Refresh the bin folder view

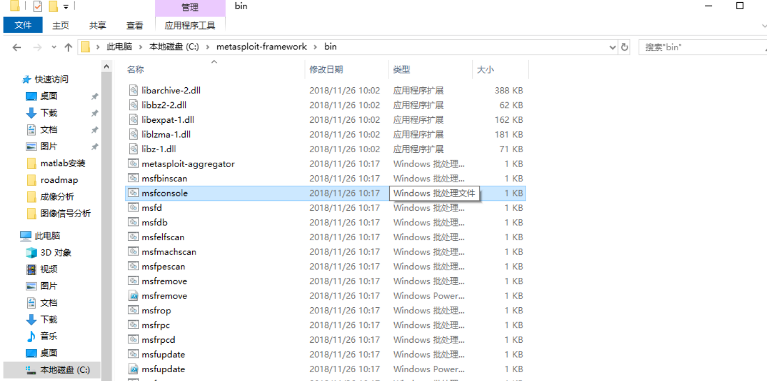point(625,47)
